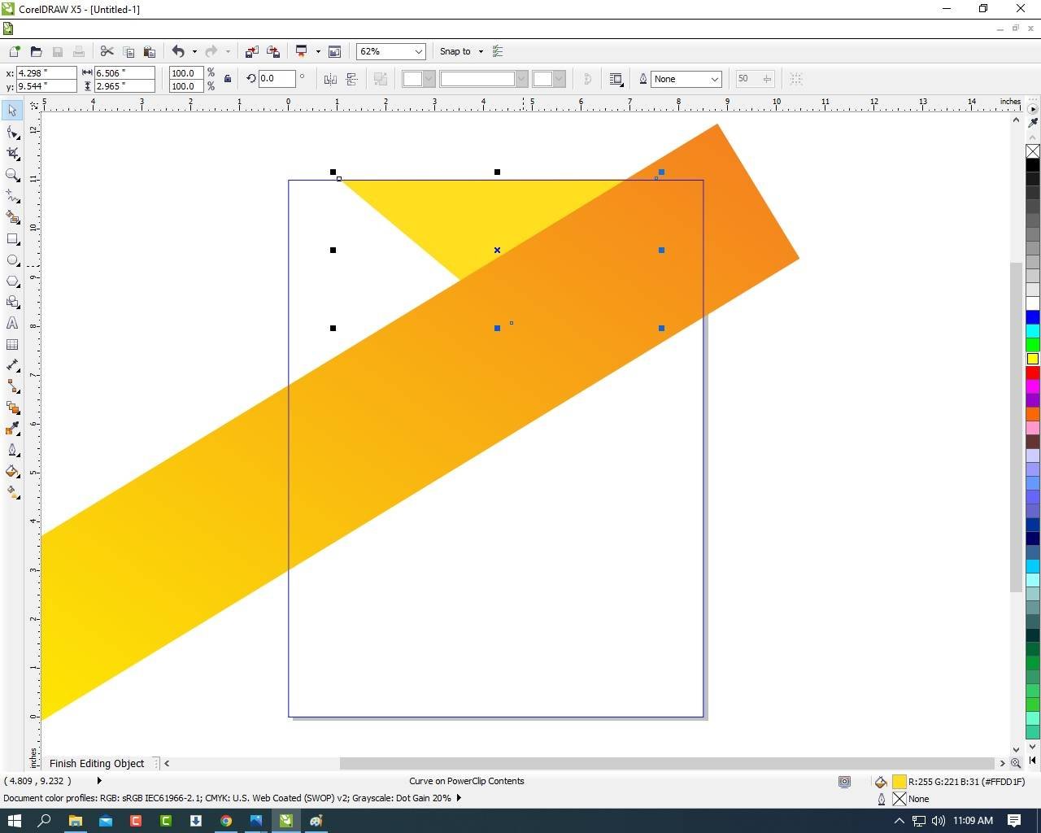Select the Table tool
This screenshot has height=833, width=1041.
pyautogui.click(x=13, y=344)
